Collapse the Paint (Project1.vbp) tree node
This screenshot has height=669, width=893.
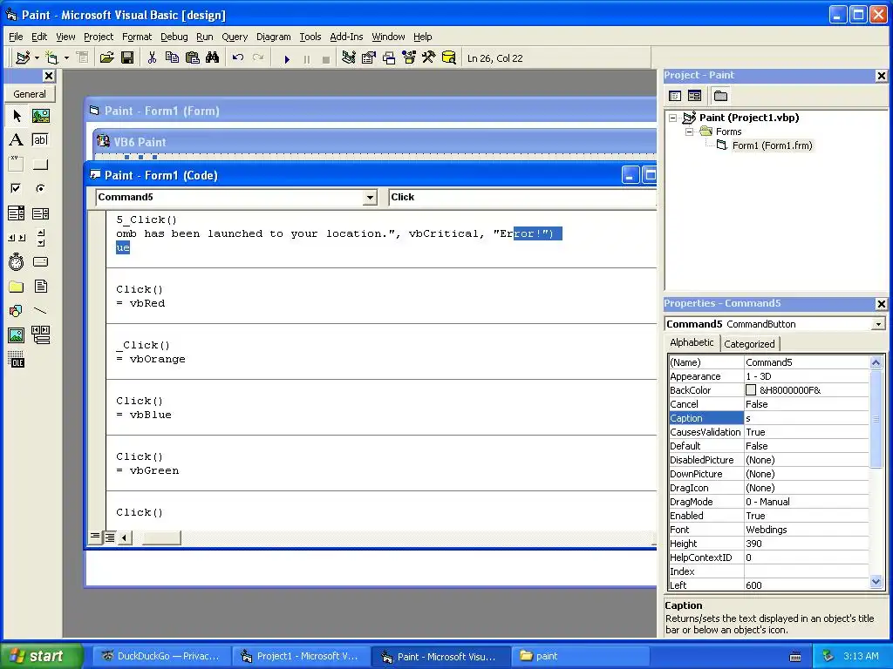tap(673, 118)
